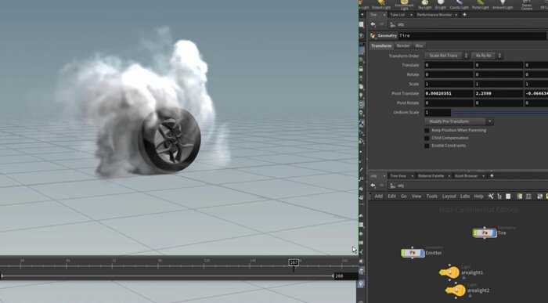Open the Help menu in network editor
The height and width of the screenshot is (303, 548).
tap(478, 197)
